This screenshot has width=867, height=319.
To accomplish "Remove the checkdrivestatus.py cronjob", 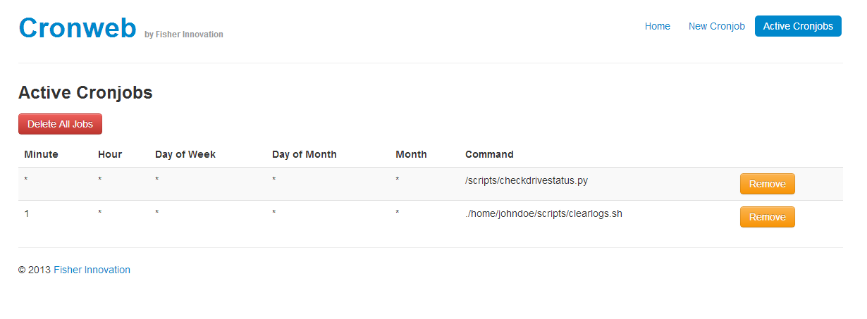I will click(x=767, y=184).
